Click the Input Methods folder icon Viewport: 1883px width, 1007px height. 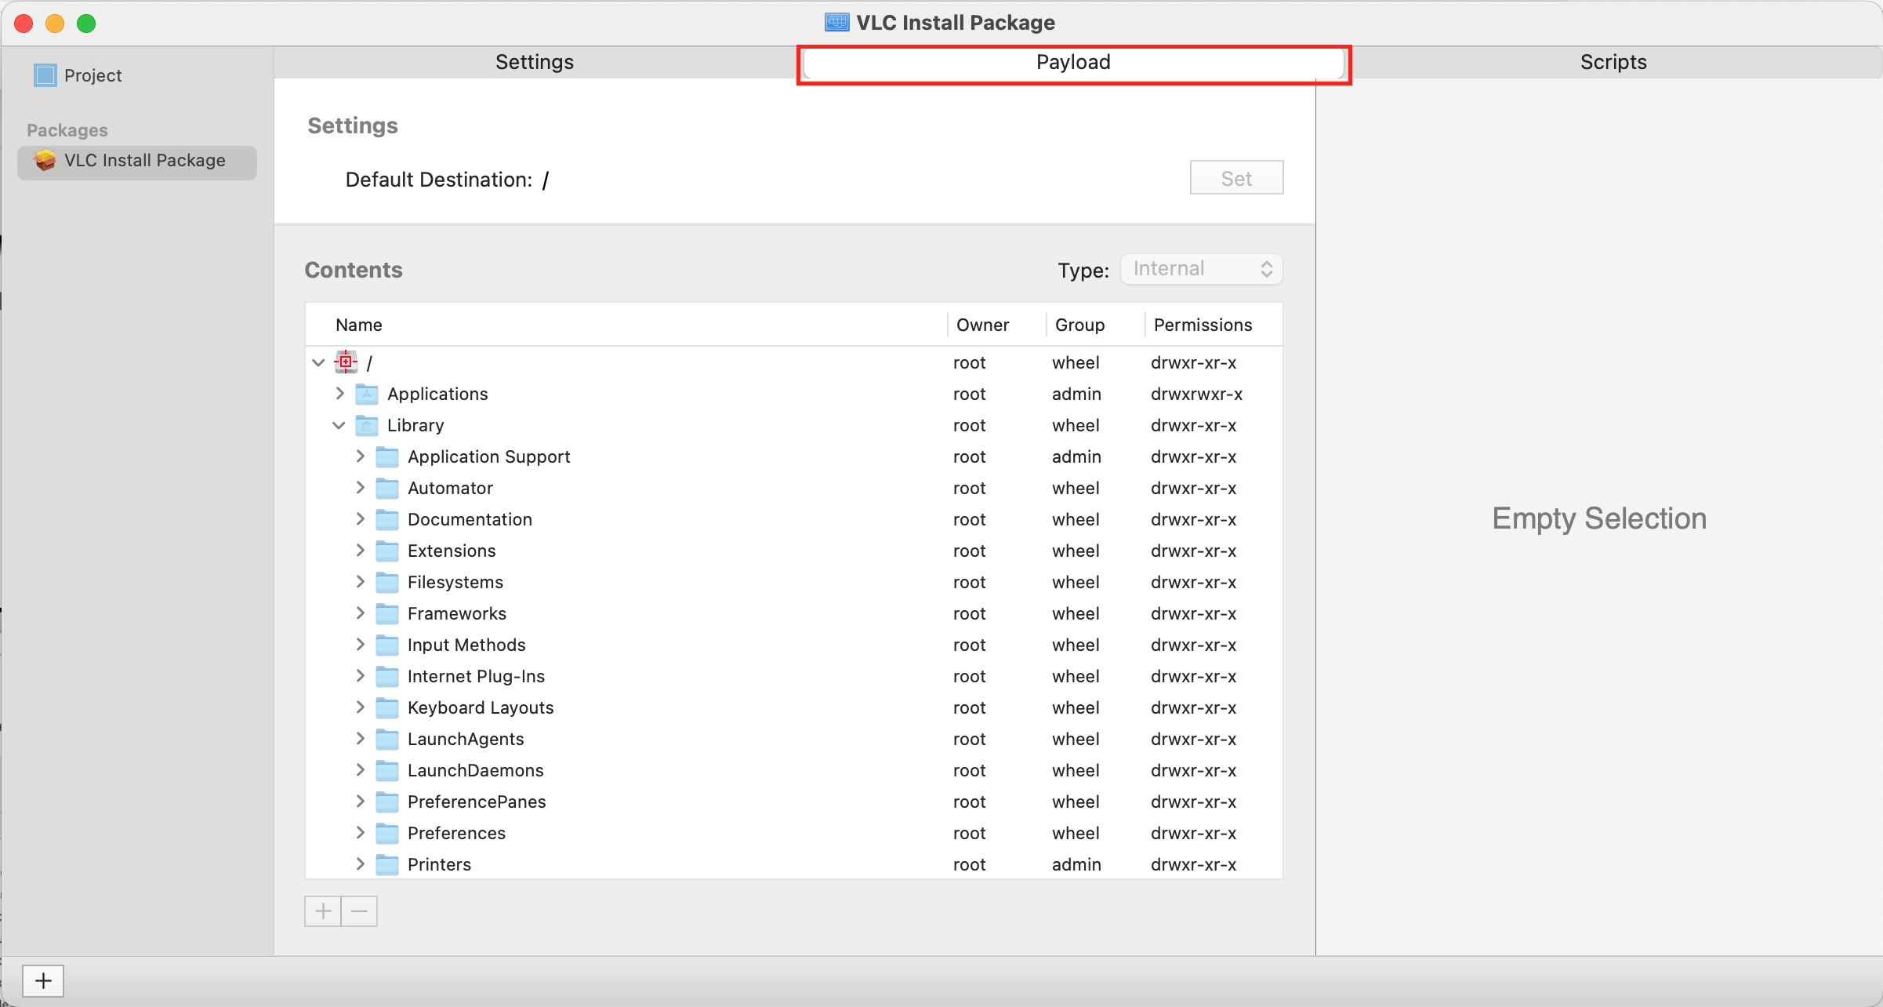coord(387,645)
